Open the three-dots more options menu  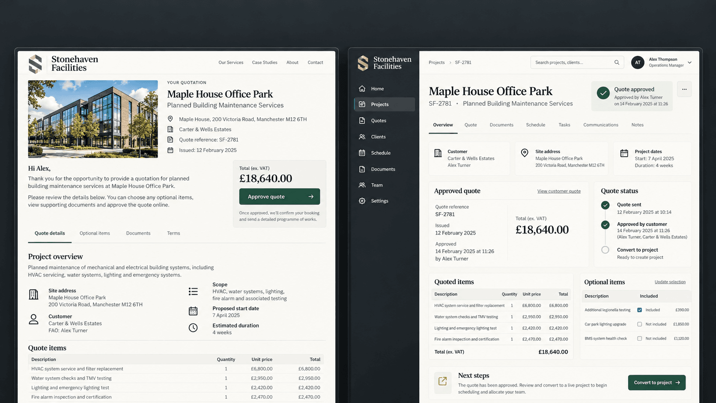[684, 90]
